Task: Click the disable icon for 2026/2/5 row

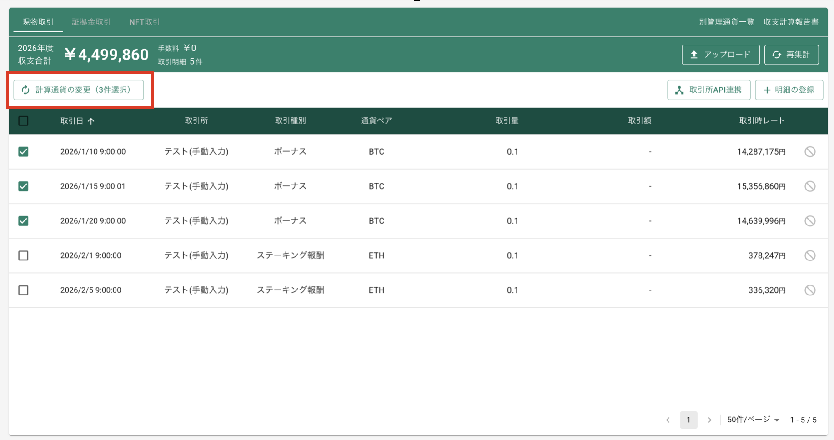Action: click(810, 290)
